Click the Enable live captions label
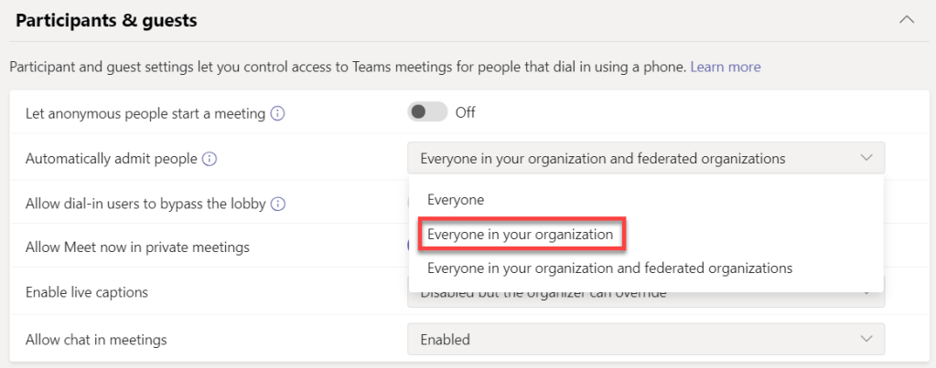This screenshot has width=936, height=368. pyautogui.click(x=87, y=292)
